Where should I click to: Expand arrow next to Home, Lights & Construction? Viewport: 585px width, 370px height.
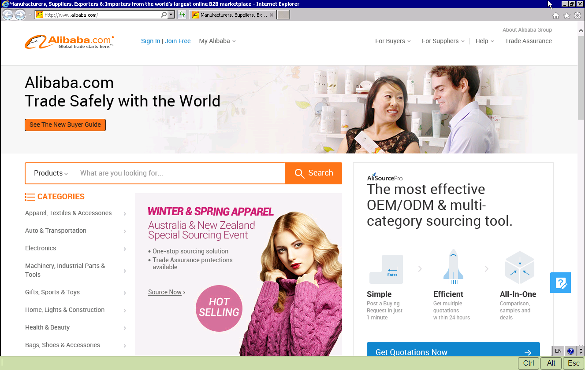click(125, 311)
